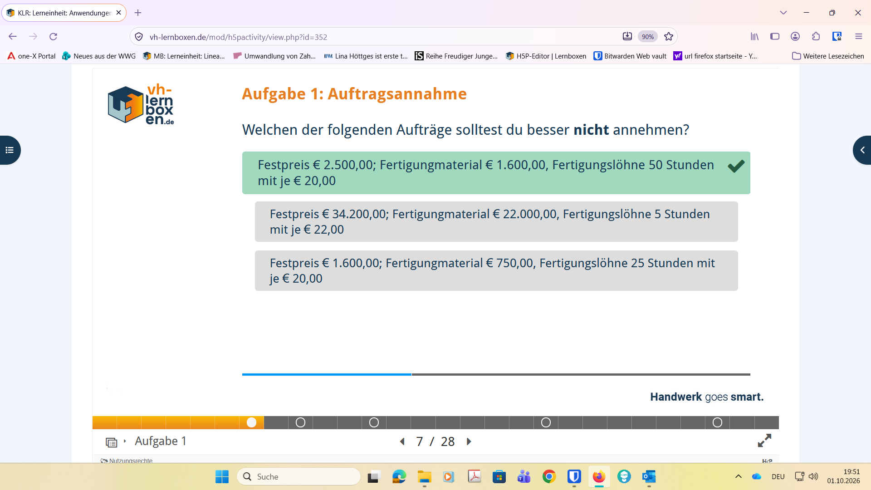Go to the previous slide arrow
The image size is (871, 490).
402,441
